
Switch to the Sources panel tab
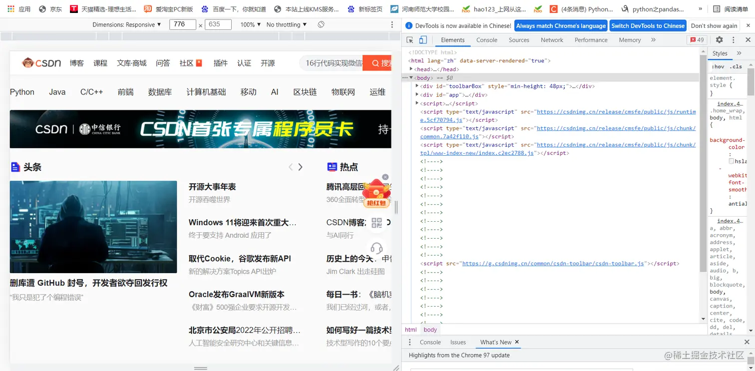pos(519,40)
